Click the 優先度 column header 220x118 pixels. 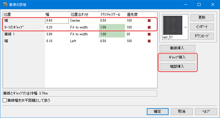134,15
